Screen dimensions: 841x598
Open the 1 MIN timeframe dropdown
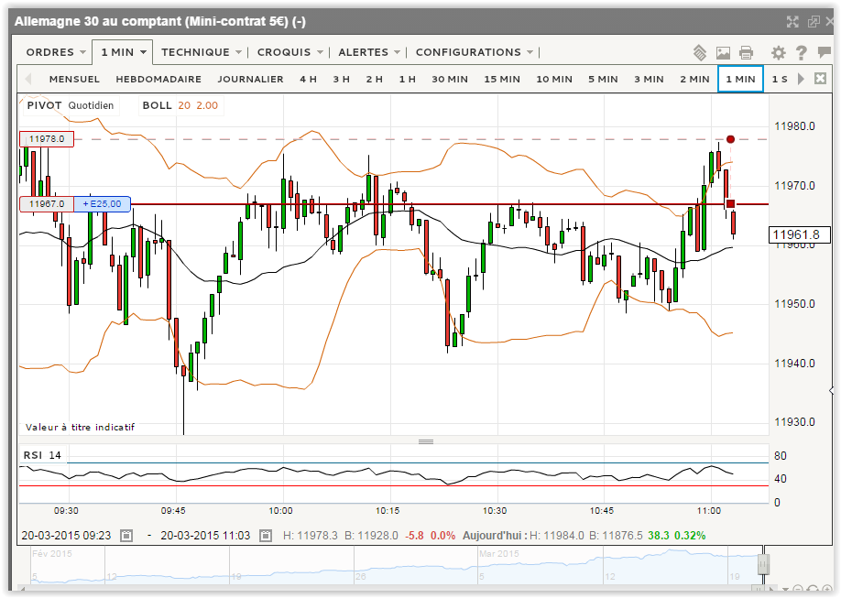pyautogui.click(x=123, y=52)
